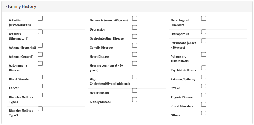Check the Arthritis (Osteoarthritis) checkbox
The width and height of the screenshot is (254, 125).
(x=41, y=18)
